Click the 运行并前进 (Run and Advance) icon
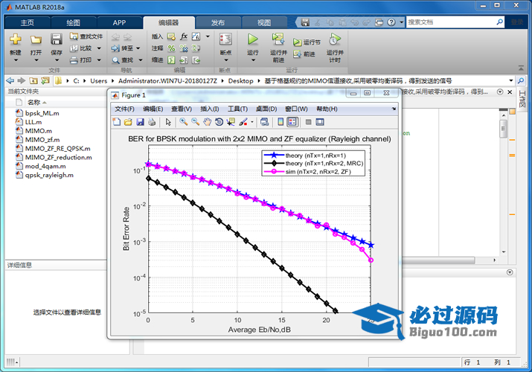Viewport: 532px width, 372px height. click(x=278, y=39)
